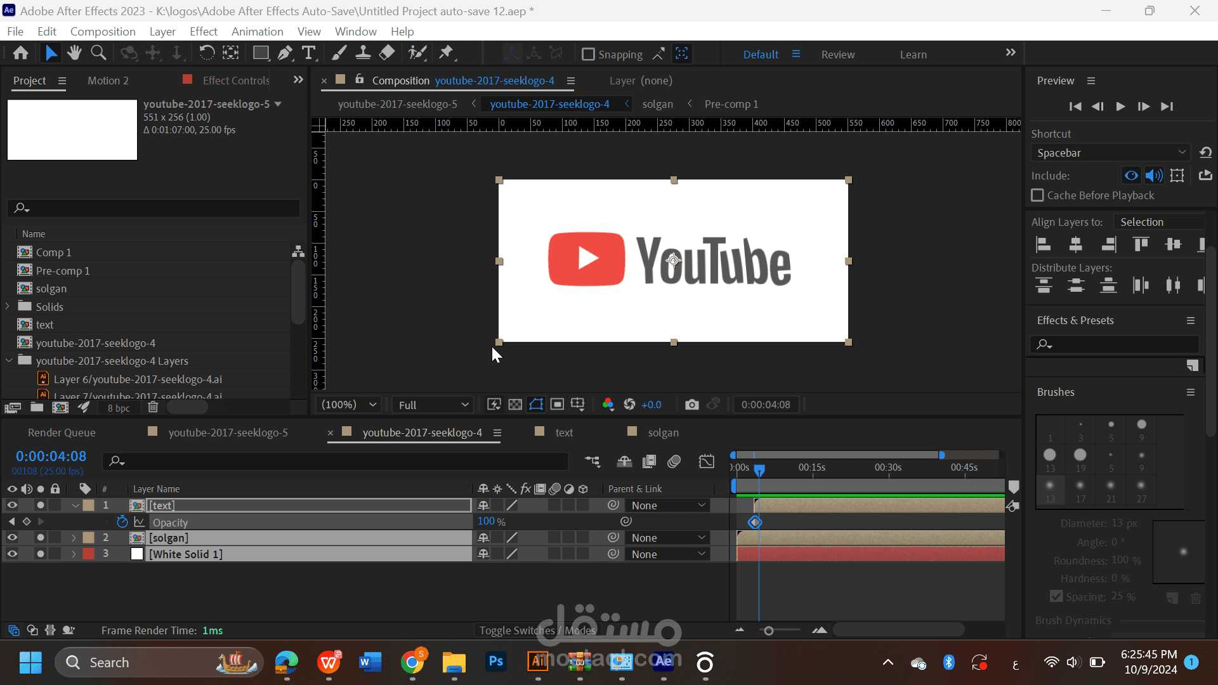The image size is (1218, 685).
Task: Enable the Snapping checkbox
Action: (x=588, y=55)
